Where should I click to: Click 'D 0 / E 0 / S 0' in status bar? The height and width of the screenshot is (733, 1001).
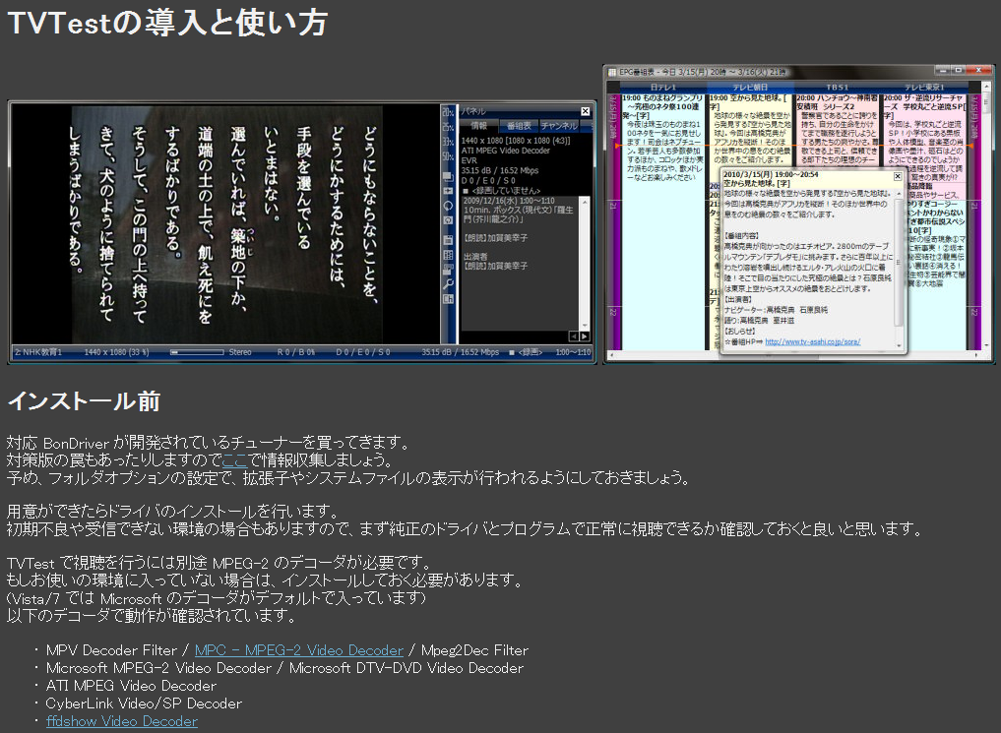tap(363, 352)
